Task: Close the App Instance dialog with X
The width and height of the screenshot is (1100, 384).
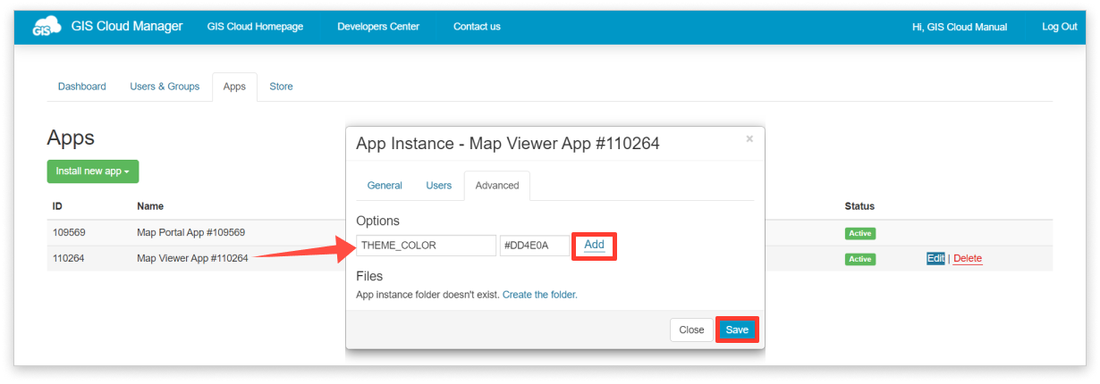Action: [x=749, y=138]
